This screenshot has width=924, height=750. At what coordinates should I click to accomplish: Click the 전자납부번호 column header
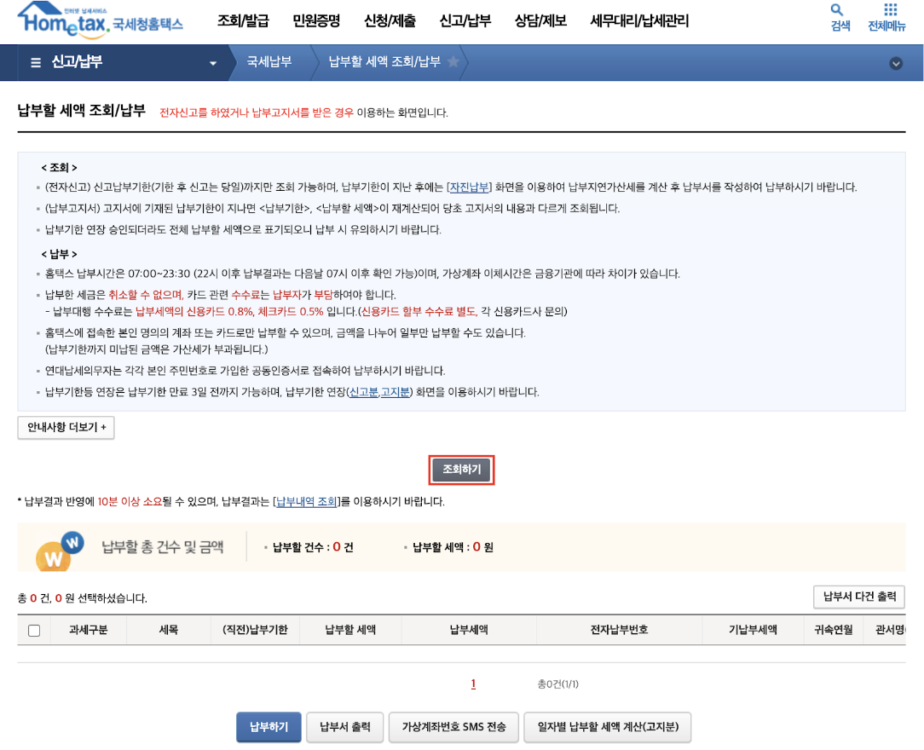[620, 630]
